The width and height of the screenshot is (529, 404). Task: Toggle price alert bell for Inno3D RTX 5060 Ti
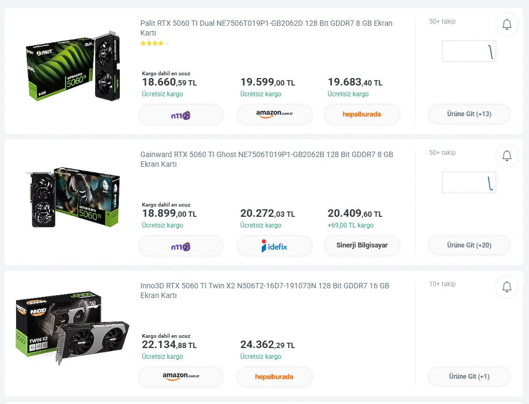pyautogui.click(x=506, y=287)
